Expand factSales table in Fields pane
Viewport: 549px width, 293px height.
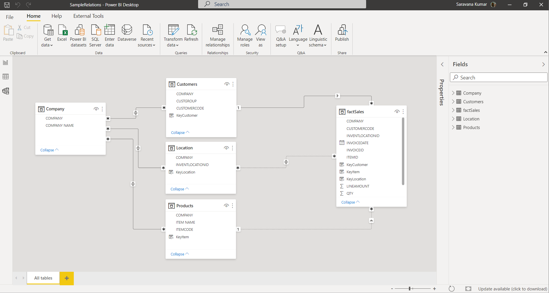tap(453, 110)
